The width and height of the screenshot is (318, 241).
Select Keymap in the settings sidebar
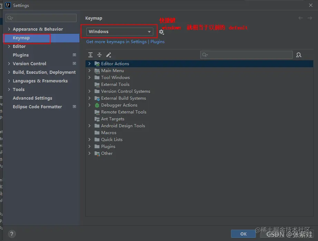click(x=41, y=38)
